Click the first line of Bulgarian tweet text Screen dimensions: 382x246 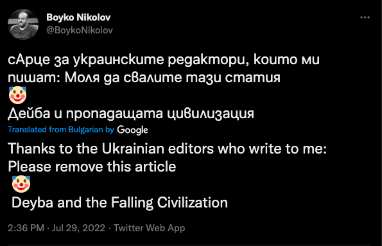[164, 60]
